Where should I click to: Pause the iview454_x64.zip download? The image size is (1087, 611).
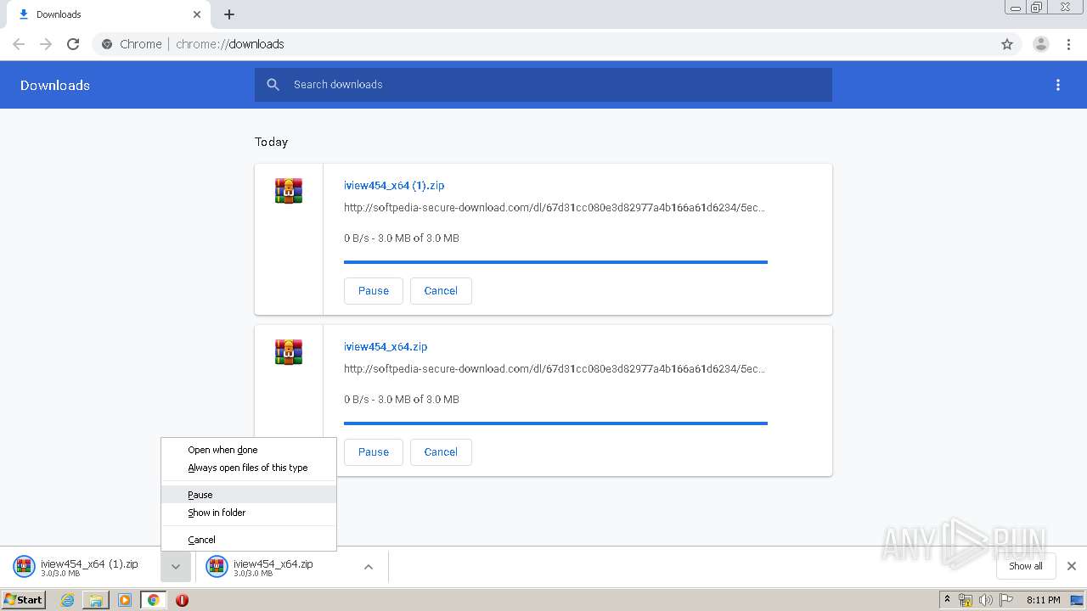point(374,452)
